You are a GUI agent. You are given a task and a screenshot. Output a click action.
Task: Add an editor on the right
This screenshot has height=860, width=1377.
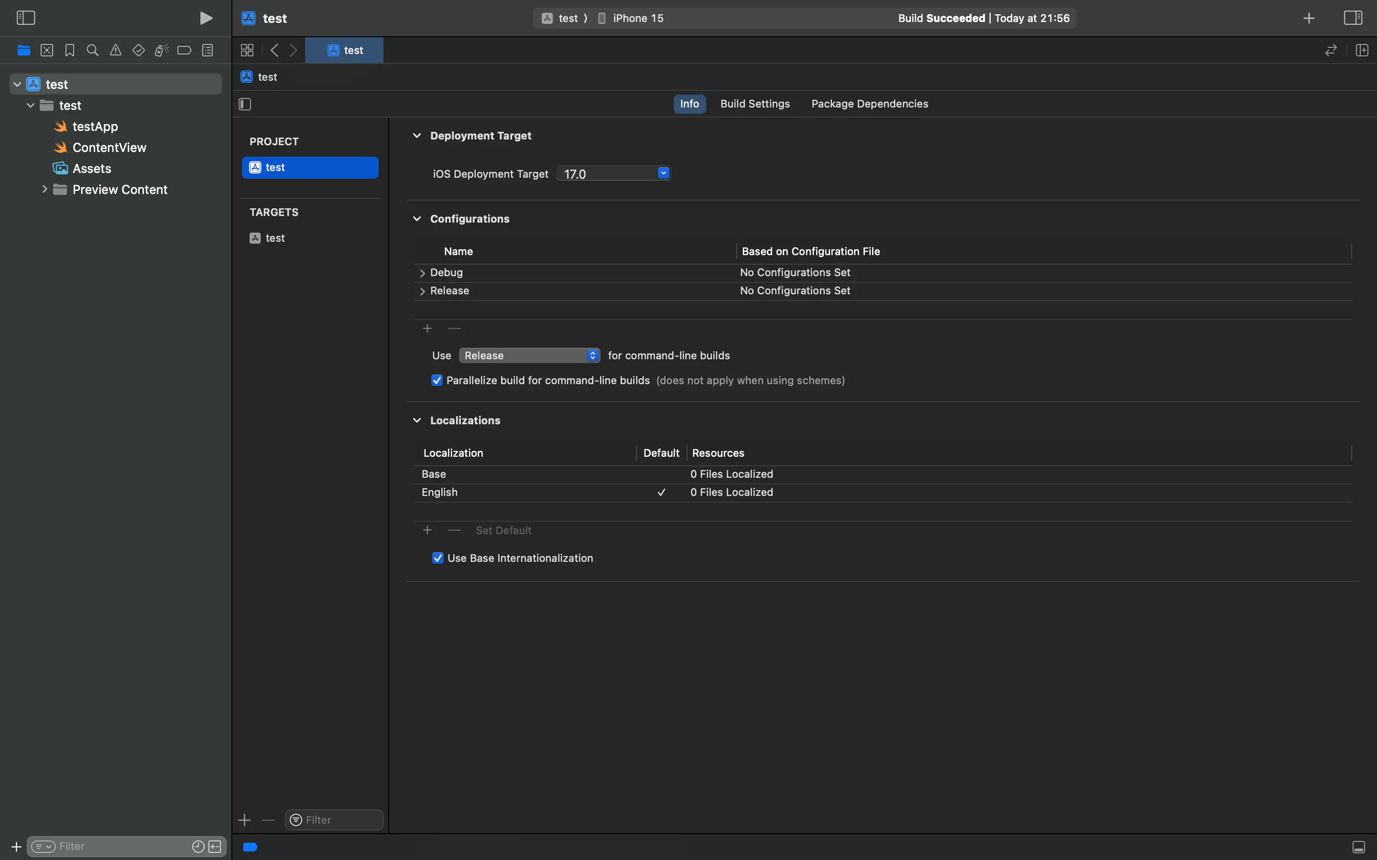pyautogui.click(x=1362, y=50)
